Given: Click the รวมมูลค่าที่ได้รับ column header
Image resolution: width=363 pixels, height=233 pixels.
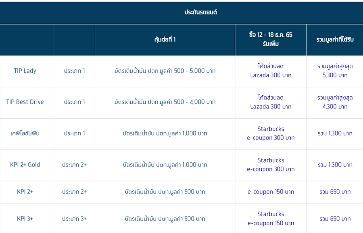Looking at the screenshot, I should pos(335,40).
